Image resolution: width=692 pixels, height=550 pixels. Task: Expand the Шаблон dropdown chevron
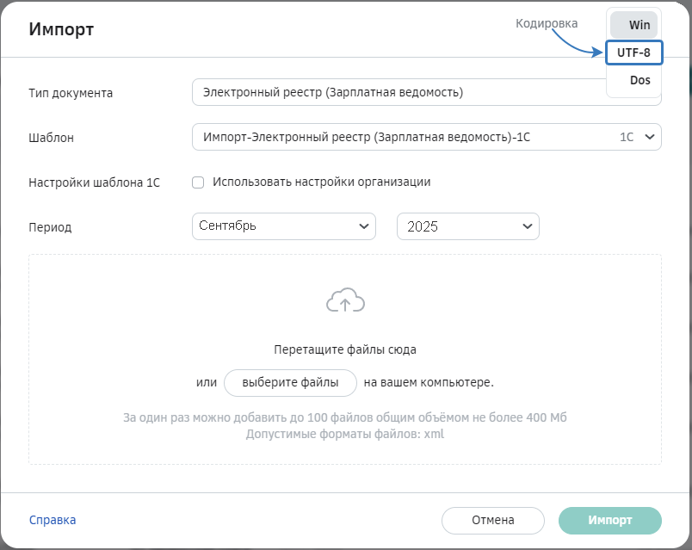(649, 137)
